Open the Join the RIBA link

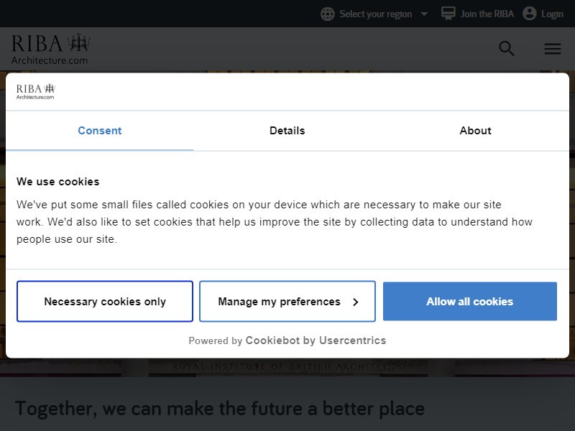pyautogui.click(x=487, y=14)
